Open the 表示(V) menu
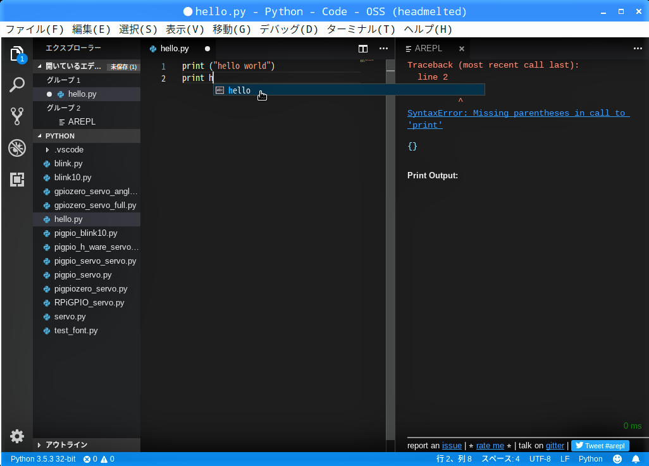This screenshot has width=649, height=466. click(x=185, y=29)
